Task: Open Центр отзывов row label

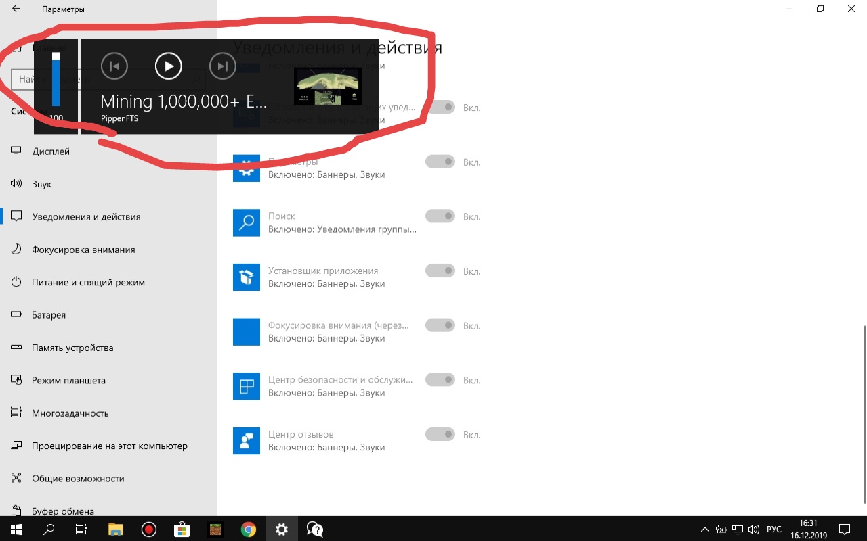Action: pyautogui.click(x=301, y=434)
